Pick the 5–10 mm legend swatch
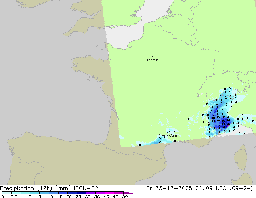Image resolution: width=256 pixels, height=198 pixels. tap(44, 193)
